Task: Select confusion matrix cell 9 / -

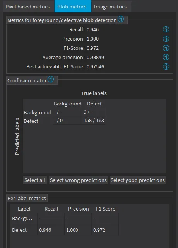Action: (x=94, y=112)
